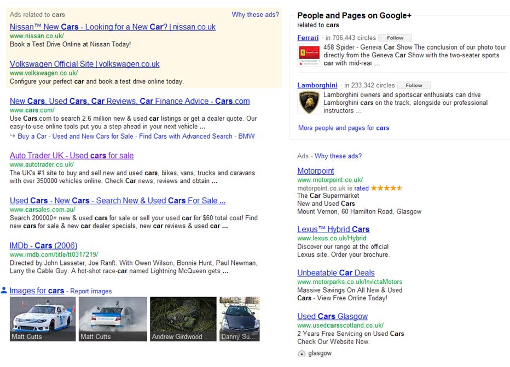Click 'Mount Vernon, 60 Hamilton Road, Glasgow' address
This screenshot has height=367, width=510.
[359, 211]
